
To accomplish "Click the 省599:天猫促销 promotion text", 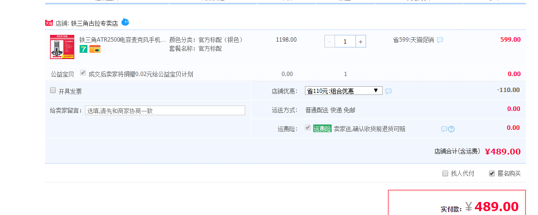I will pyautogui.click(x=413, y=40).
